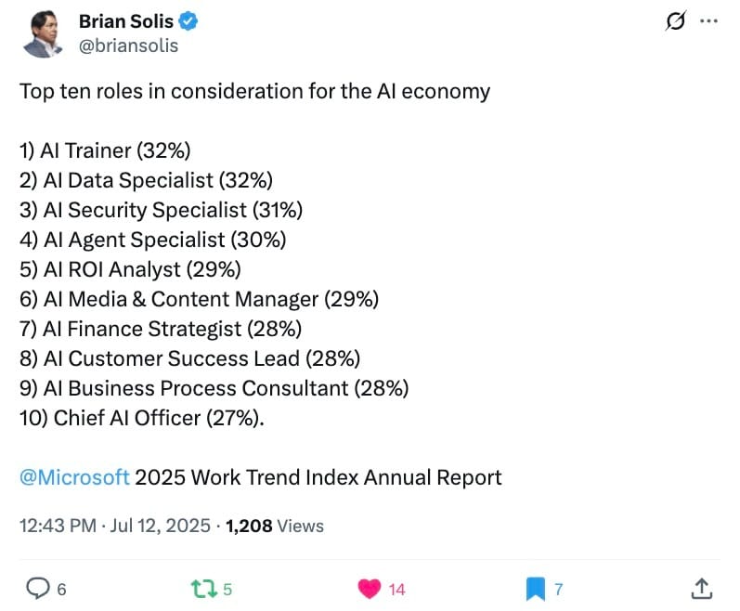Open the three-dot more options menu

[708, 20]
